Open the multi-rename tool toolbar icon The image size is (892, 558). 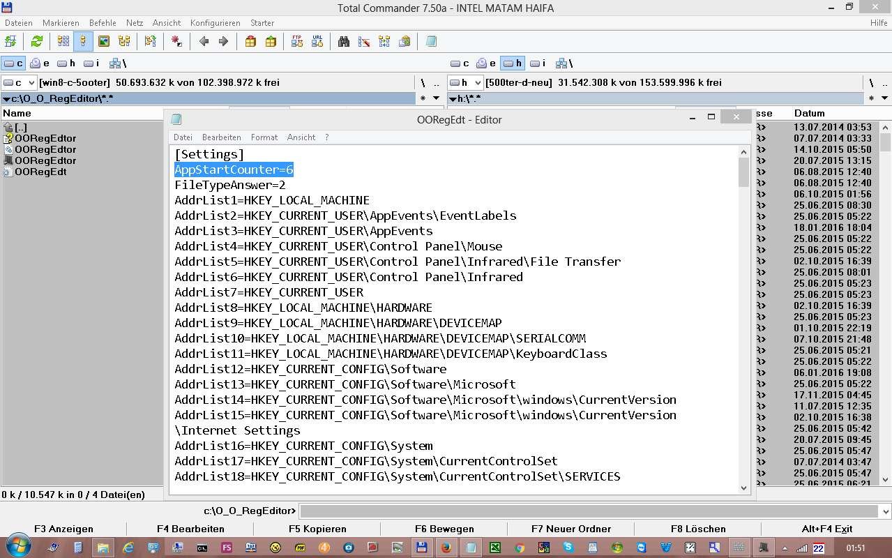click(x=364, y=42)
